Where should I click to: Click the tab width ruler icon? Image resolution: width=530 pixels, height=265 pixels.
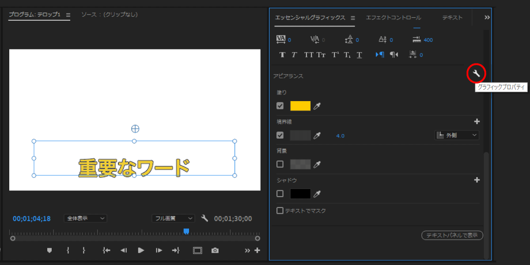[x=417, y=39]
